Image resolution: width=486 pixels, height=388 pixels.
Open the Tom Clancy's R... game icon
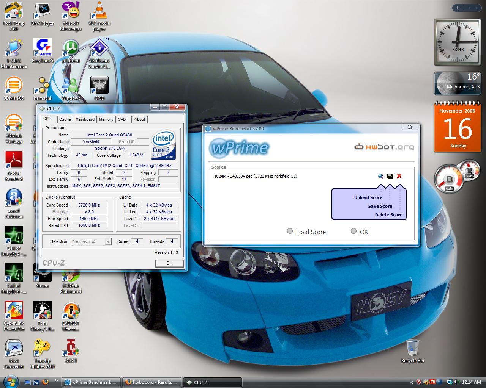pos(42,316)
